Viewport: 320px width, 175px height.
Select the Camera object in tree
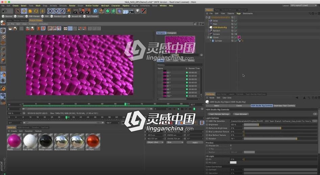pyautogui.click(x=216, y=34)
